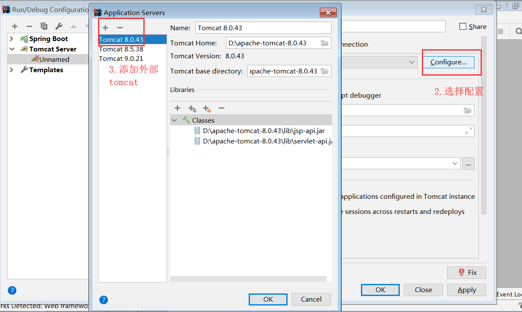Expand the Spring Boot tree node
Viewport: 522px width, 312px height.
12,39
